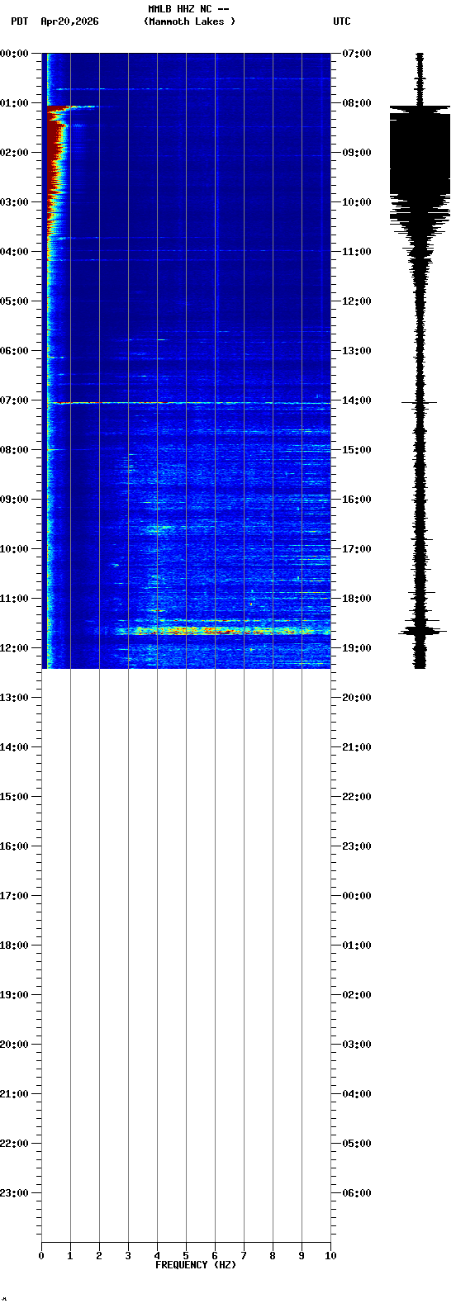Click the '06:00' UTC time label
The image size is (456, 1308).
(x=357, y=1193)
